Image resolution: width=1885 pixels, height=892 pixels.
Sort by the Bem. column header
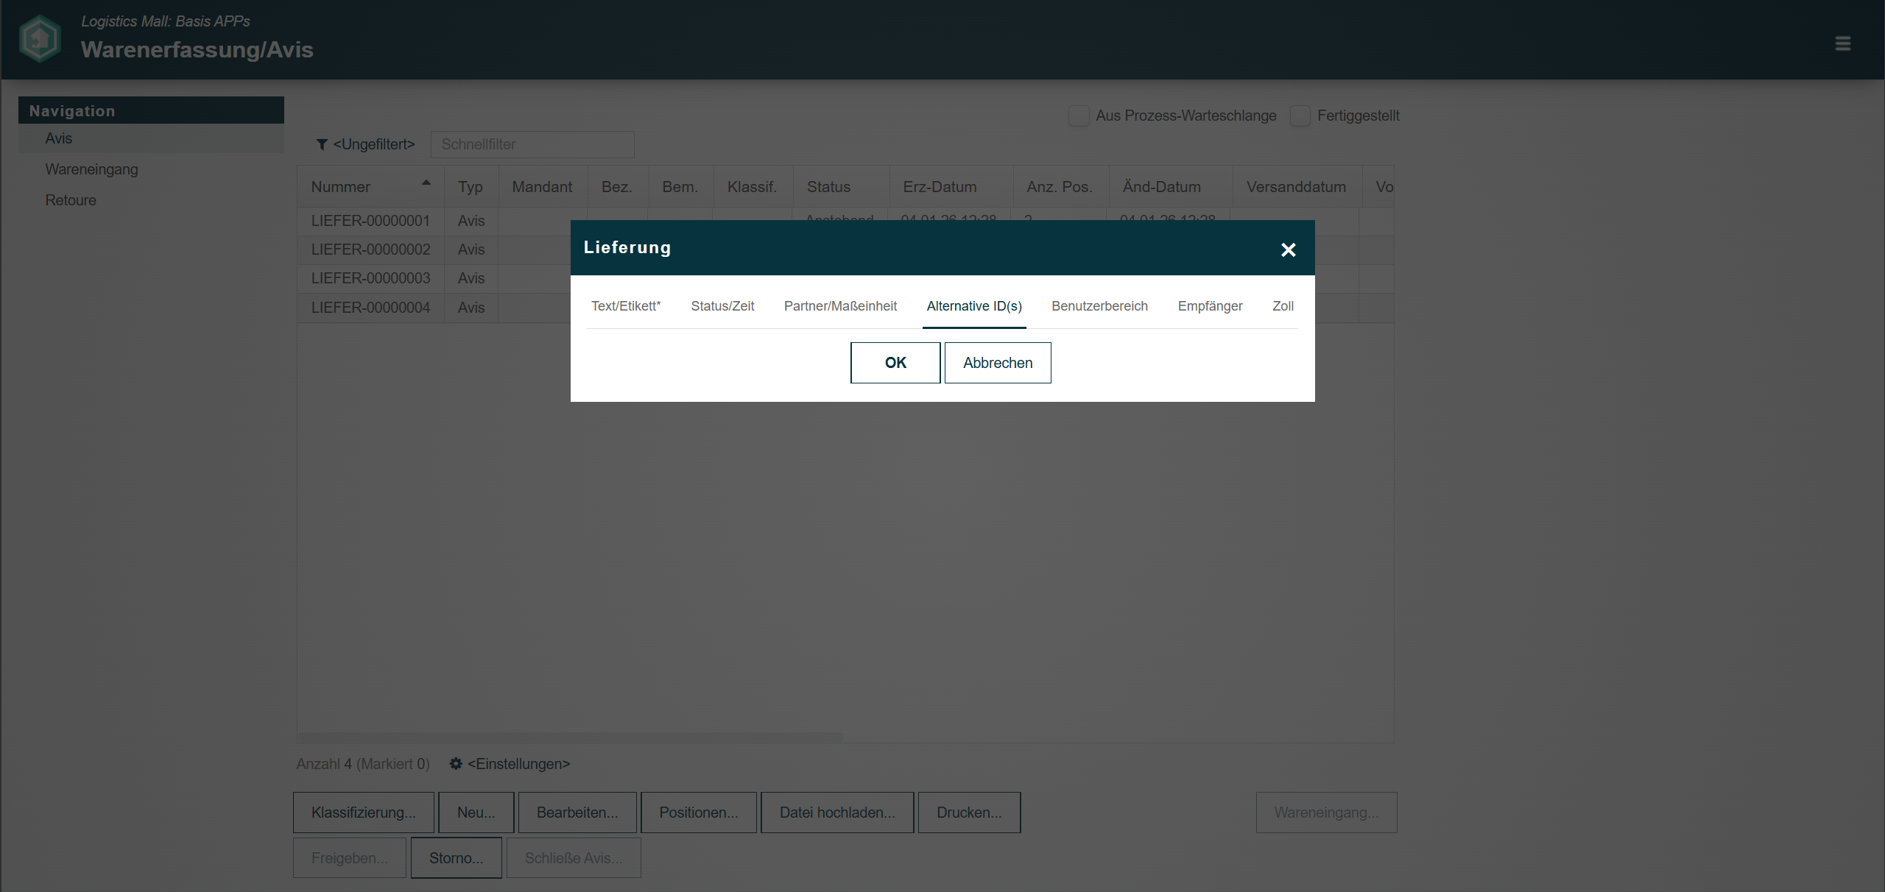pyautogui.click(x=680, y=187)
